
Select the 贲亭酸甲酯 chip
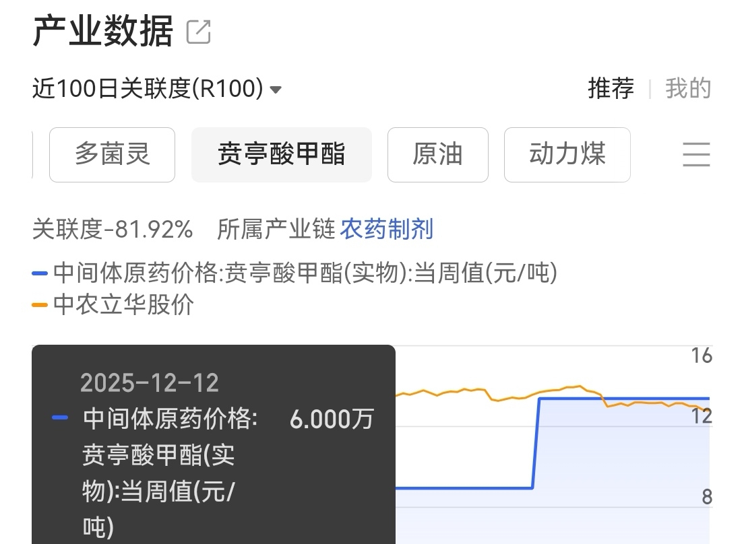tap(282, 154)
